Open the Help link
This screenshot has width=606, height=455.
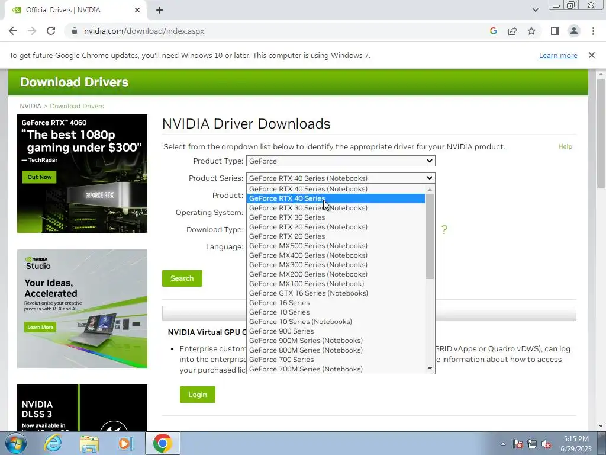(x=565, y=146)
